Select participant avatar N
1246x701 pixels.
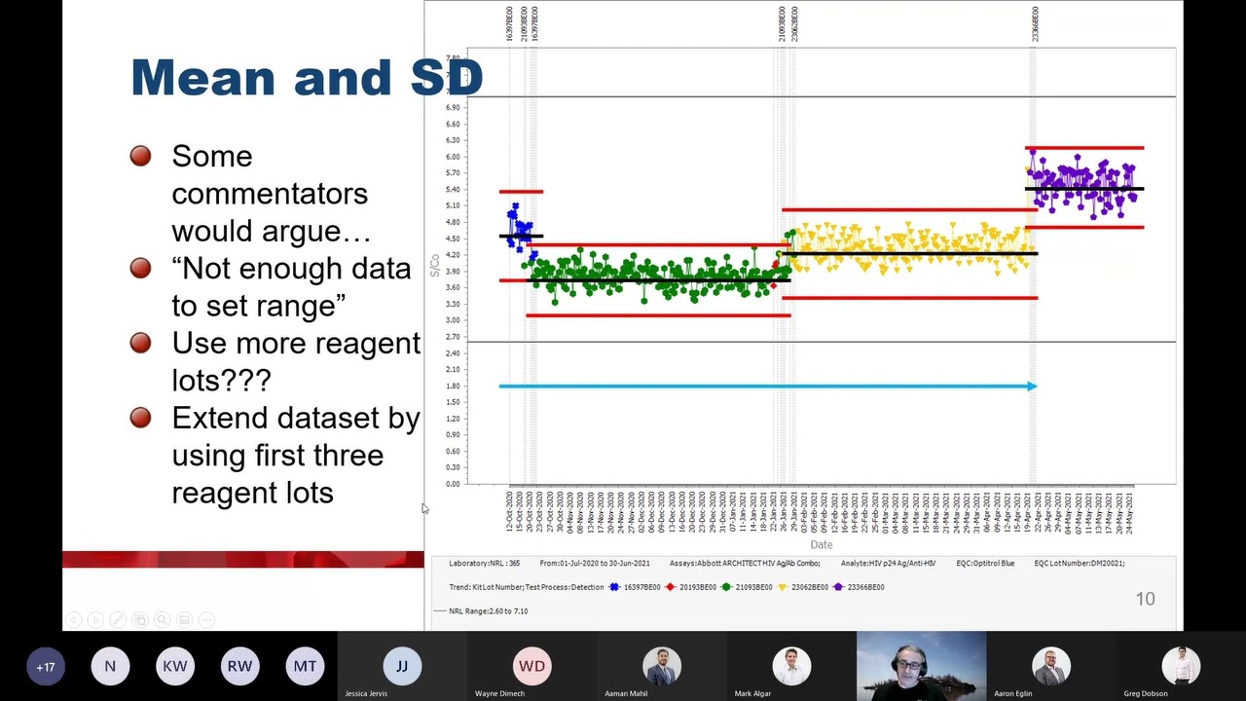pyautogui.click(x=110, y=667)
